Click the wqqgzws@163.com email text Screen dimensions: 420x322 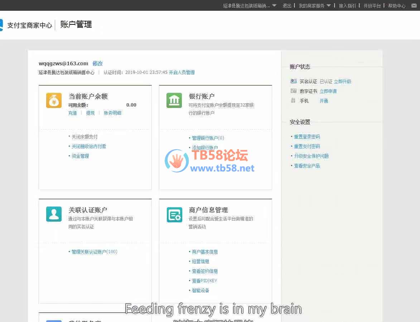point(63,63)
